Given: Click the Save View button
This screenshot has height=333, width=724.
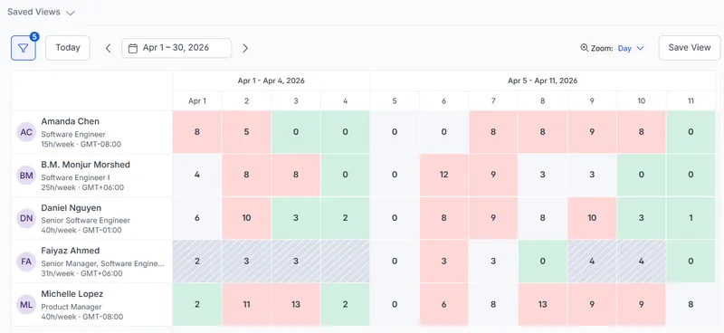Looking at the screenshot, I should pyautogui.click(x=690, y=48).
